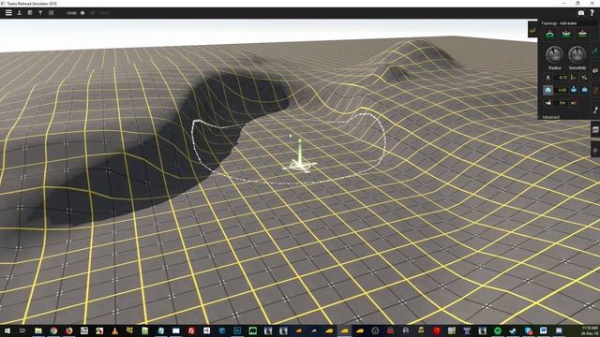Adjust the Radius dial
This screenshot has height=337, width=600.
(554, 54)
